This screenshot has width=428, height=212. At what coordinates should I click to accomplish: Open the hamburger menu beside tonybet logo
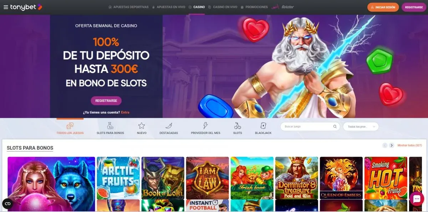coord(6,7)
